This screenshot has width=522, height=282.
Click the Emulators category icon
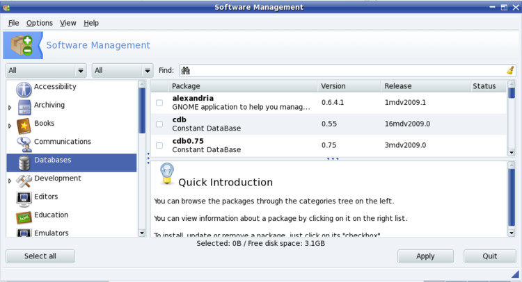click(24, 233)
